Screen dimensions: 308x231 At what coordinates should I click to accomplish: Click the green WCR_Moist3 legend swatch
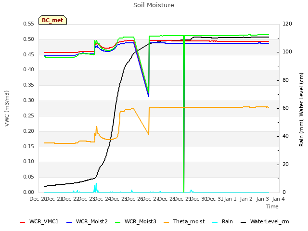point(117,222)
